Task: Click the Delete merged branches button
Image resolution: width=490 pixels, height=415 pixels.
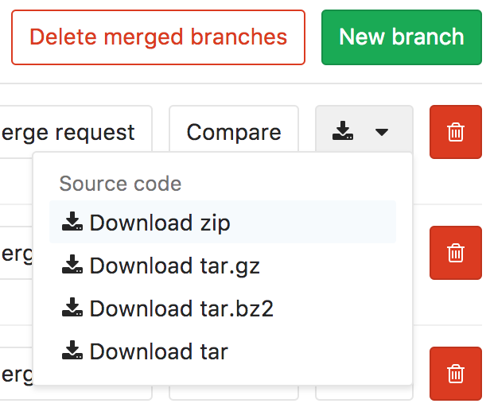Action: 158,37
